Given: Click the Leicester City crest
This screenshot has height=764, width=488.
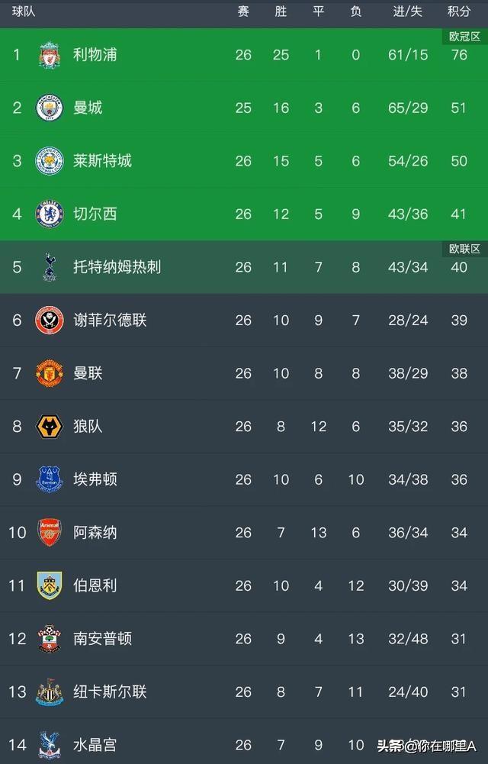Looking at the screenshot, I should click(x=49, y=161).
